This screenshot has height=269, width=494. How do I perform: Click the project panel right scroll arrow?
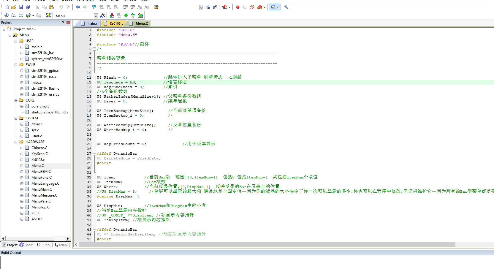pos(68,238)
